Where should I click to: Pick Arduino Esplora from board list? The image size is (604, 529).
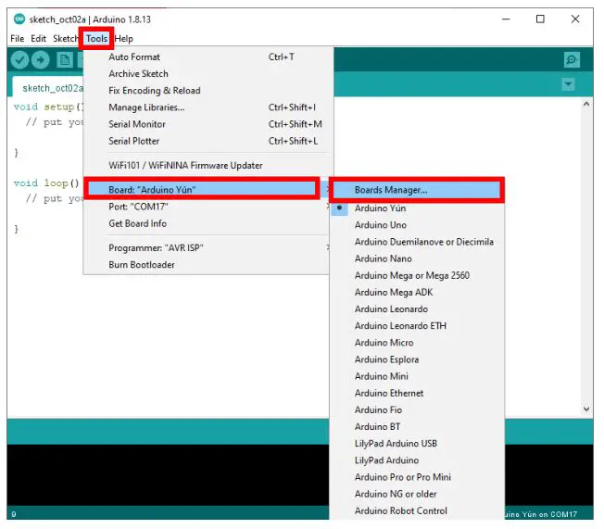pos(417,359)
